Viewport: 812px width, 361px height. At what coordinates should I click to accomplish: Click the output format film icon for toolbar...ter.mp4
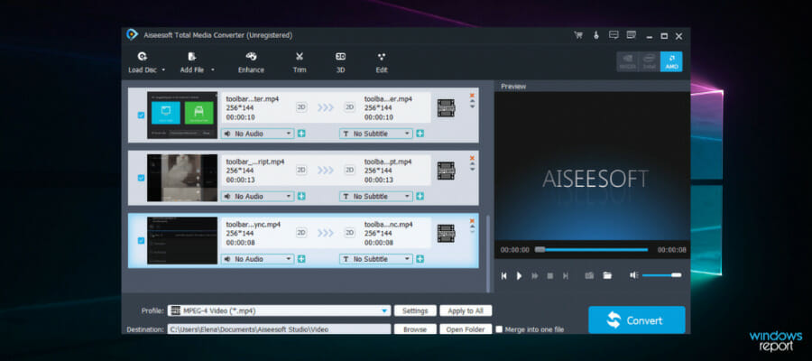[446, 108]
